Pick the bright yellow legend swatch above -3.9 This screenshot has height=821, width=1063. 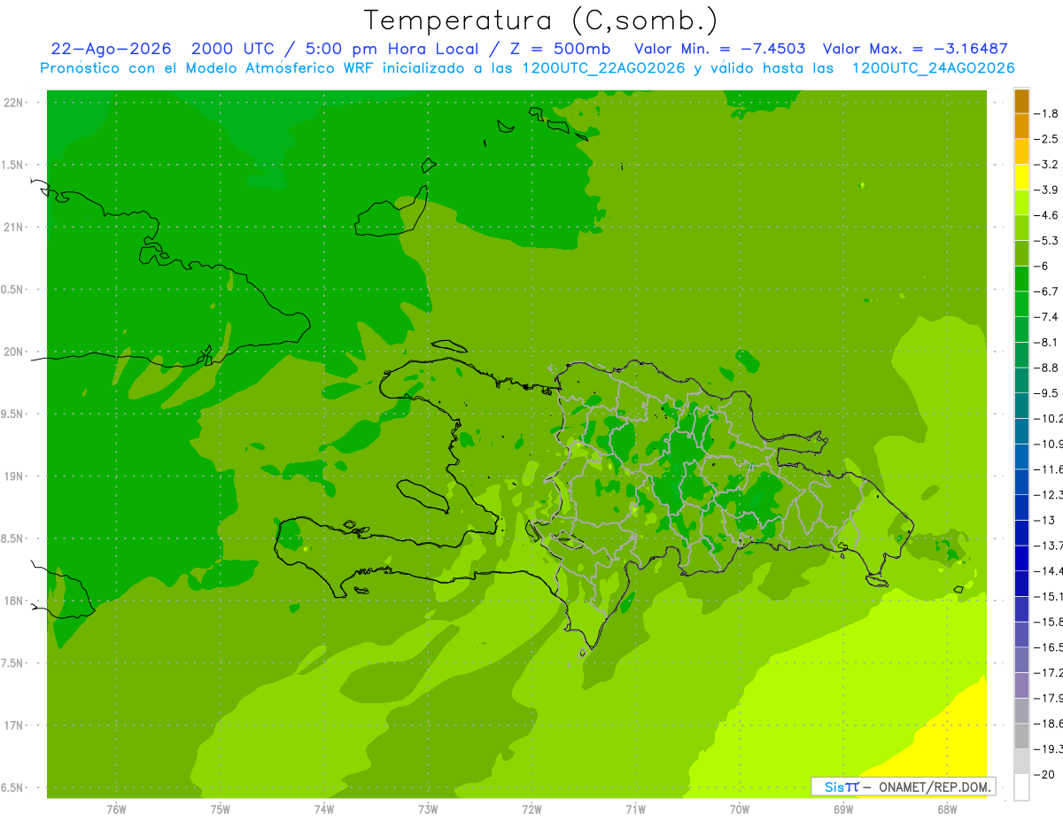point(1021,177)
